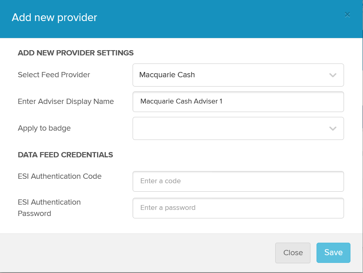Save the new provider settings

pos(333,253)
